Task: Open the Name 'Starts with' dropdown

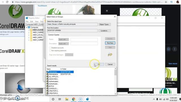Action: click(63, 40)
